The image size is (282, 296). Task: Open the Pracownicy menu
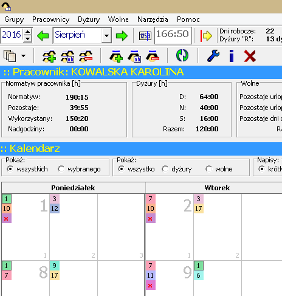click(51, 19)
